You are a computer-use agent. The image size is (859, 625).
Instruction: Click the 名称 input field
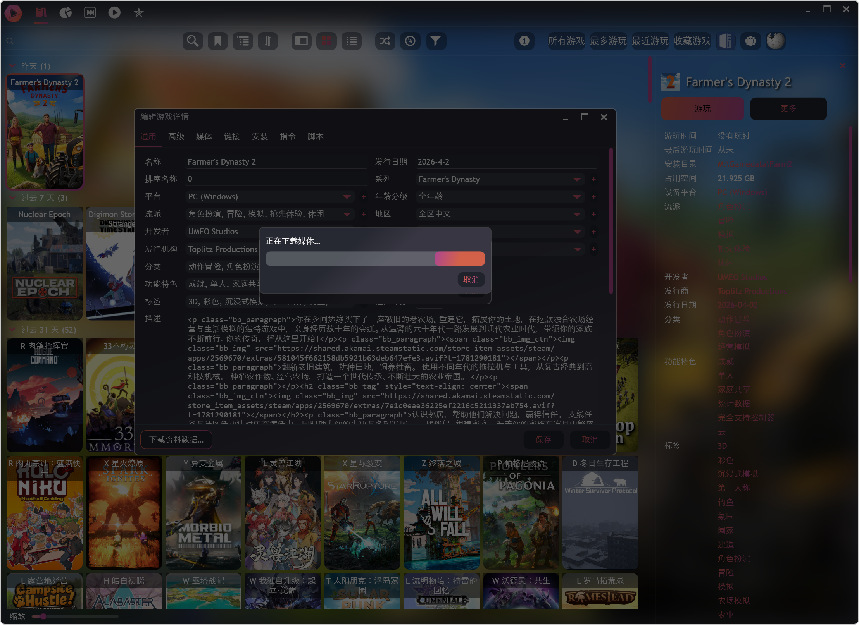point(277,162)
